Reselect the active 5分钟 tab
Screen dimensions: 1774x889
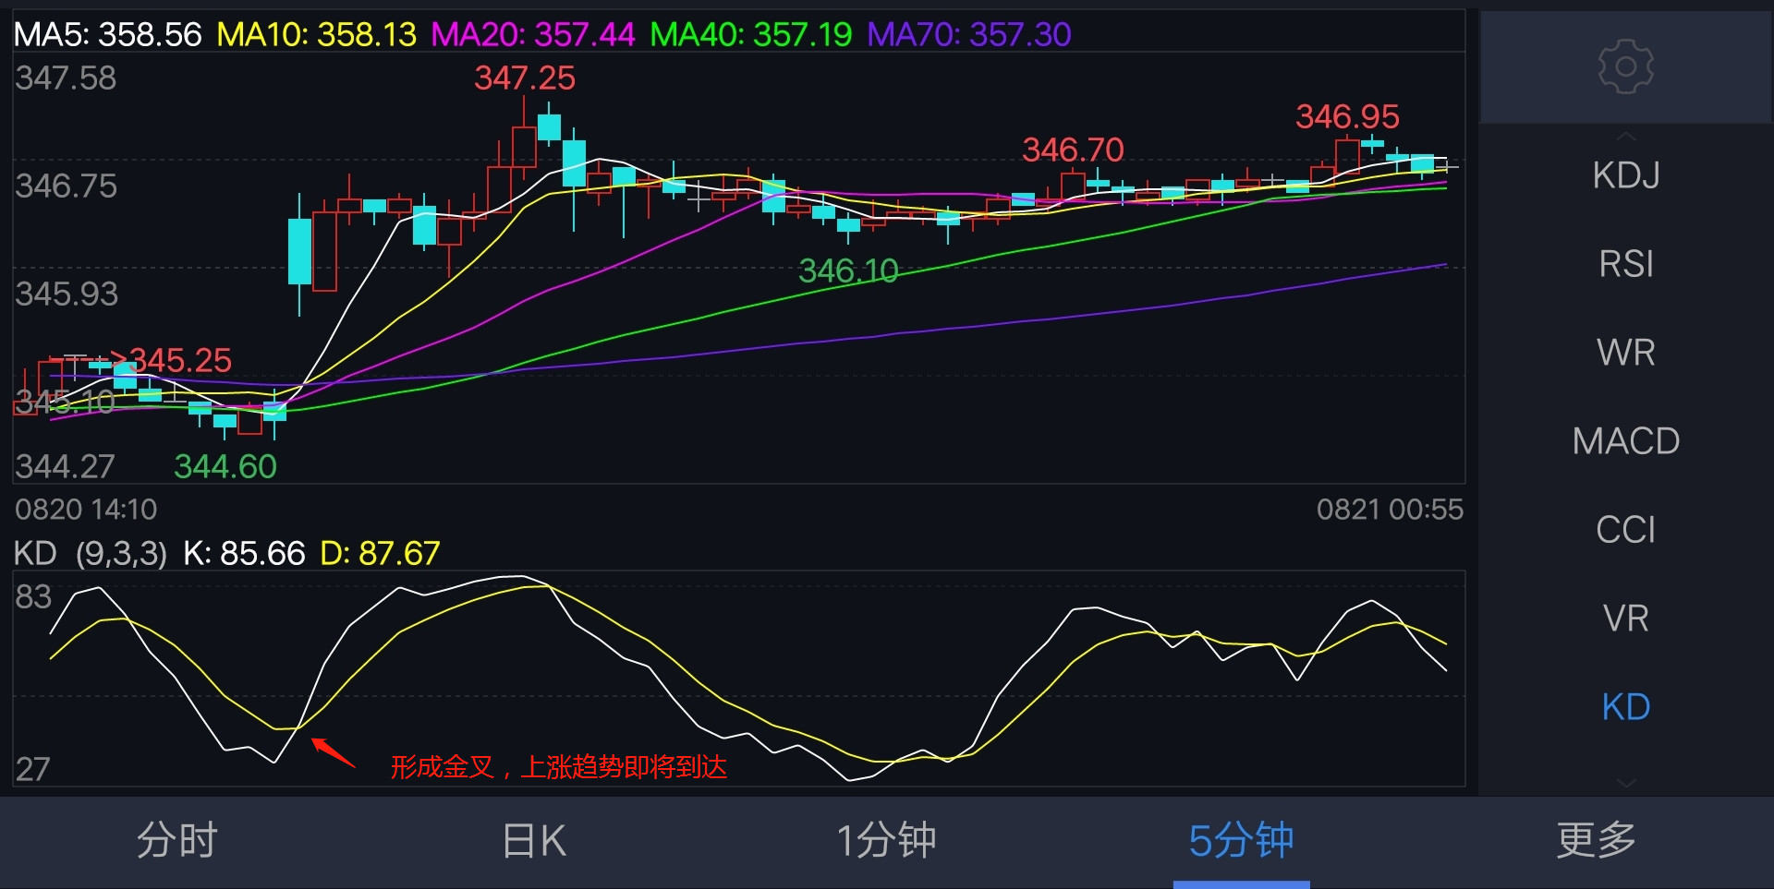coord(1241,841)
